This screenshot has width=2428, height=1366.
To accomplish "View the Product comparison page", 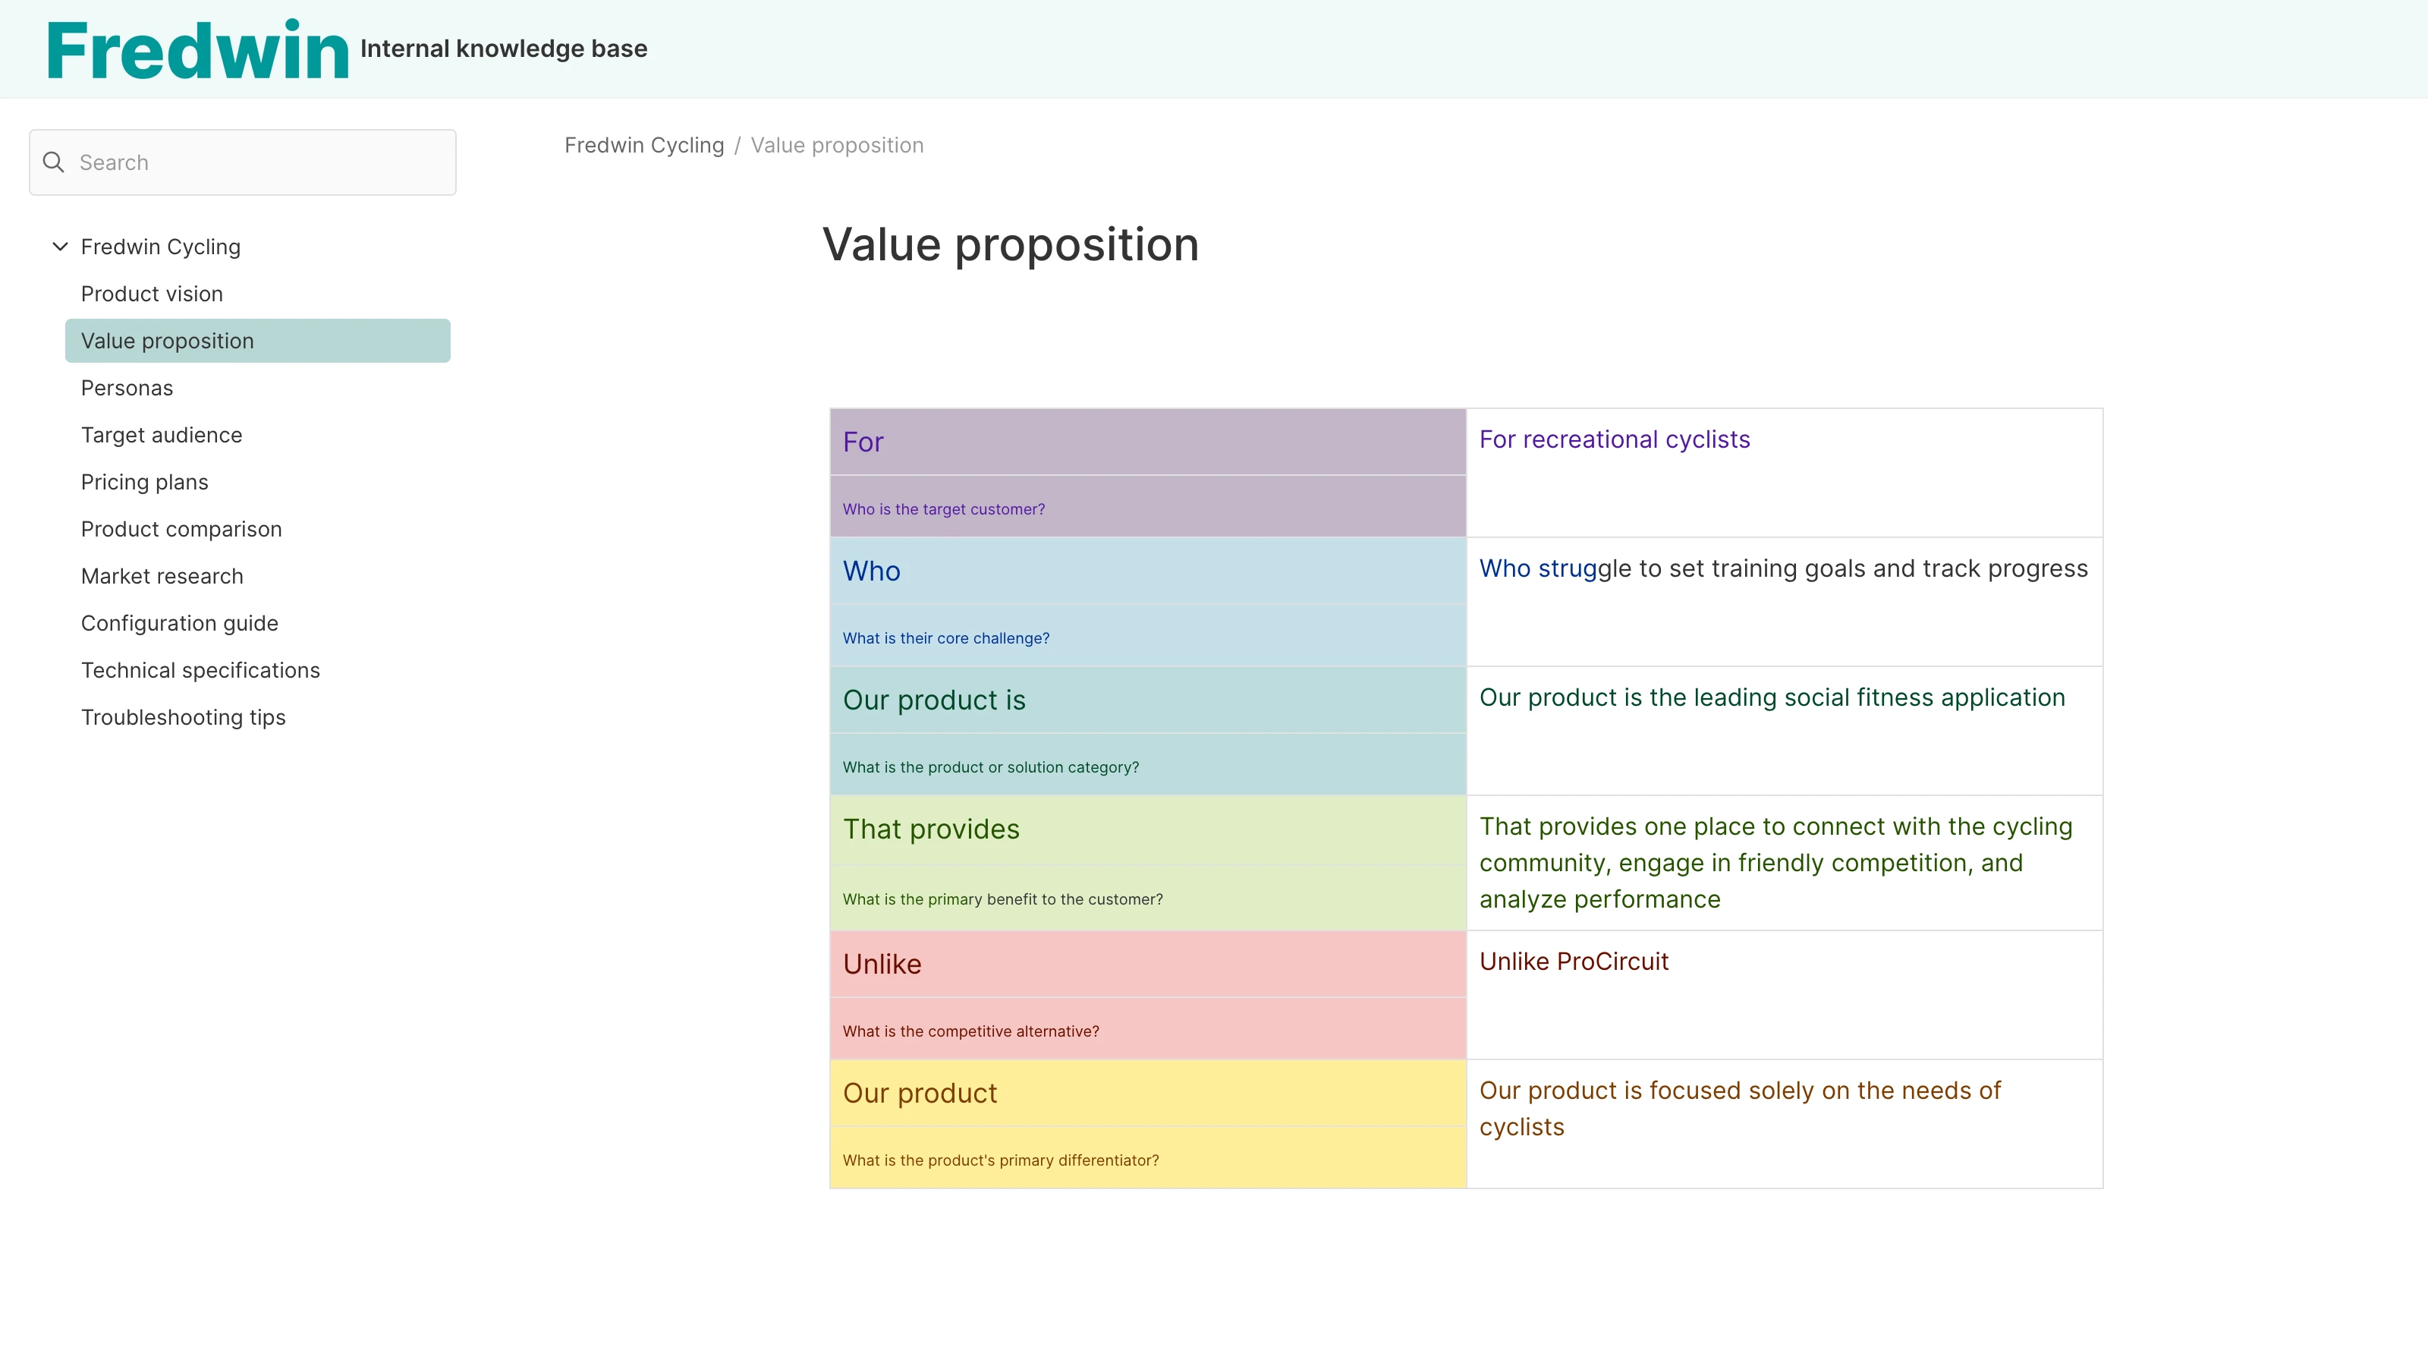I will (181, 529).
